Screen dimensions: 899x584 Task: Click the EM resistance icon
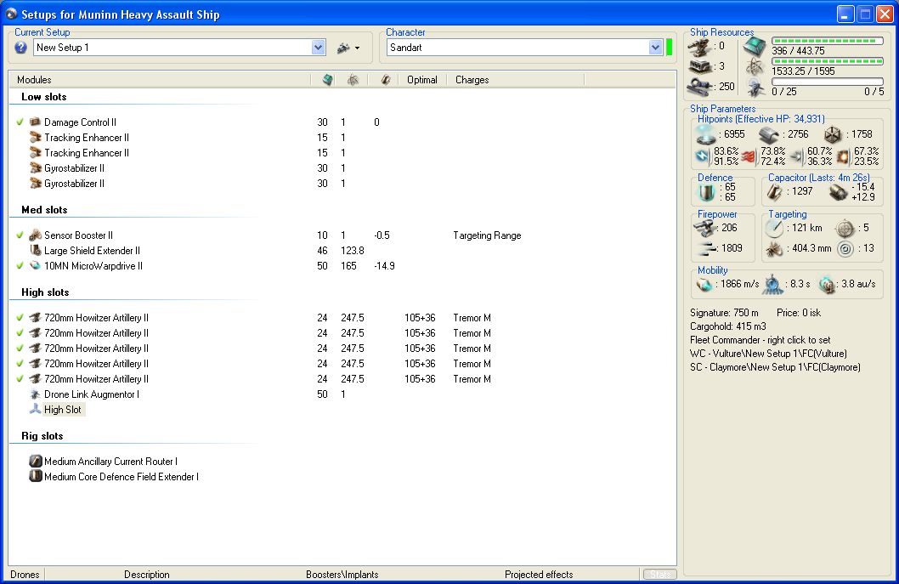[703, 156]
